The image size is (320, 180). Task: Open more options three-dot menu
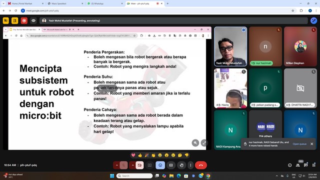pyautogui.click(x=190, y=165)
